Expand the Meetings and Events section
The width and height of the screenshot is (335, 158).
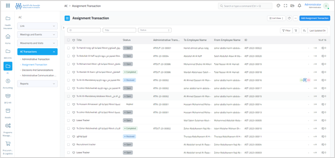pos(37,34)
